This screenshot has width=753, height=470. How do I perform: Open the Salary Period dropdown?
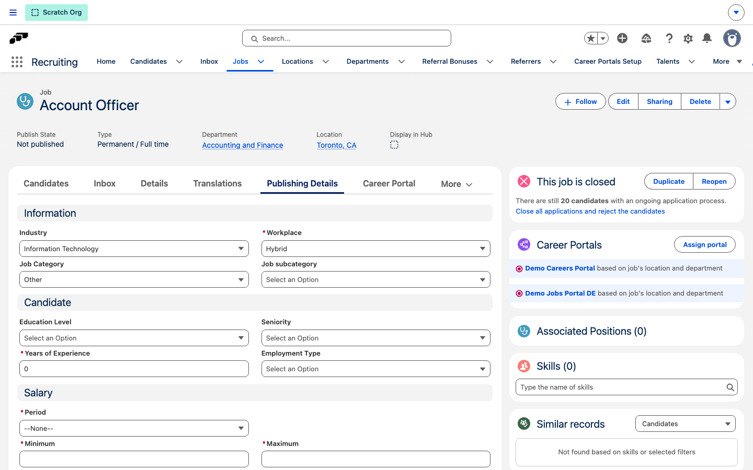(x=134, y=428)
